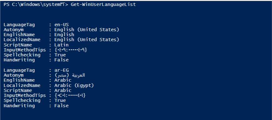Select the ScriptName value Arabic
The width and height of the screenshot is (272, 120).
click(x=63, y=90)
